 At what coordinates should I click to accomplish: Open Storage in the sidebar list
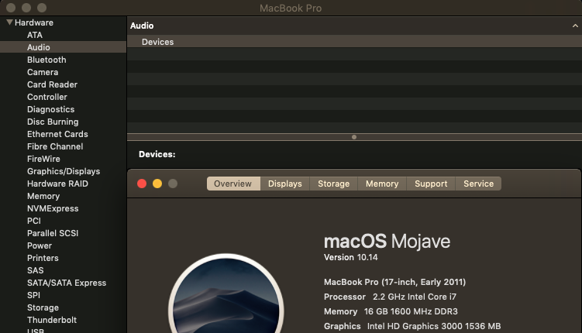[43, 307]
